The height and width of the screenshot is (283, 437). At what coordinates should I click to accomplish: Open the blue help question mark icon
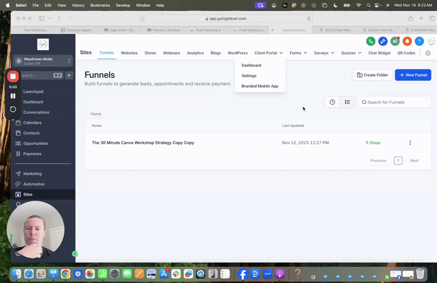419,41
